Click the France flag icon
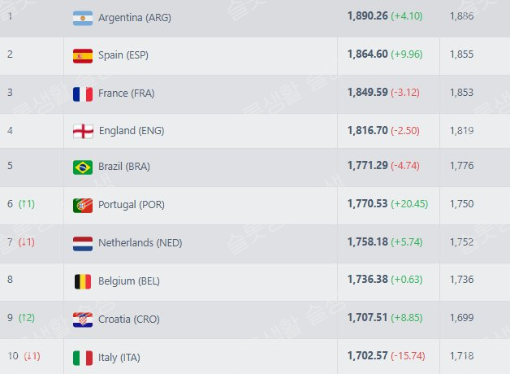 tap(83, 94)
